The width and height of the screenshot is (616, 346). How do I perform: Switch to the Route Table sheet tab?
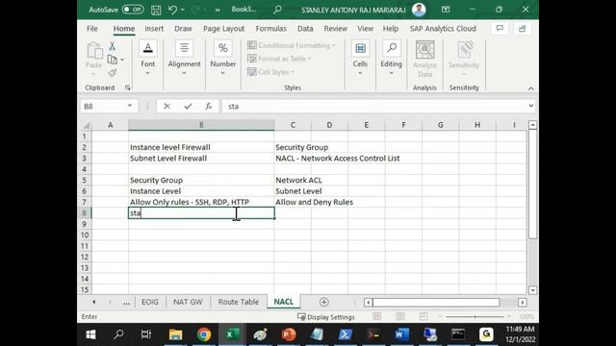(x=239, y=302)
